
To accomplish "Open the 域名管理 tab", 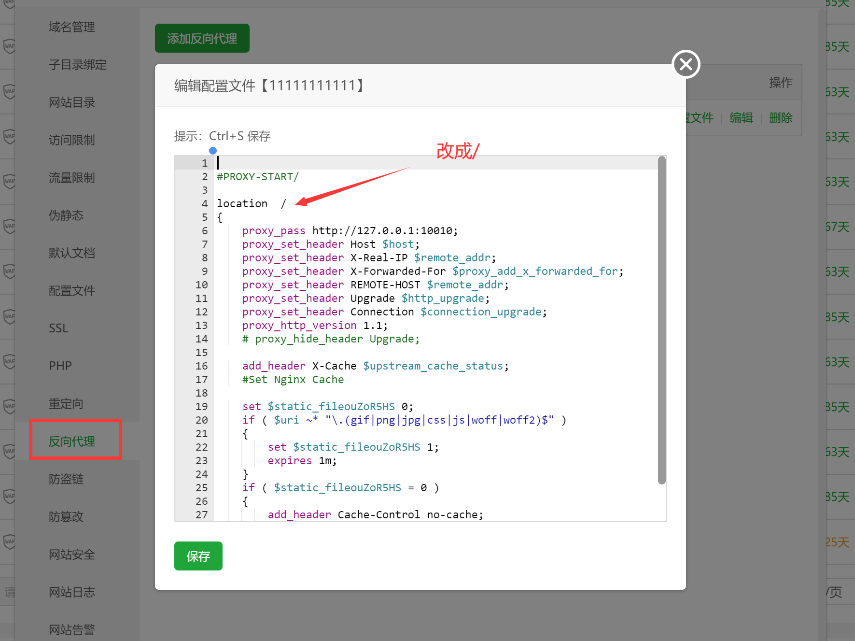I will coord(72,28).
